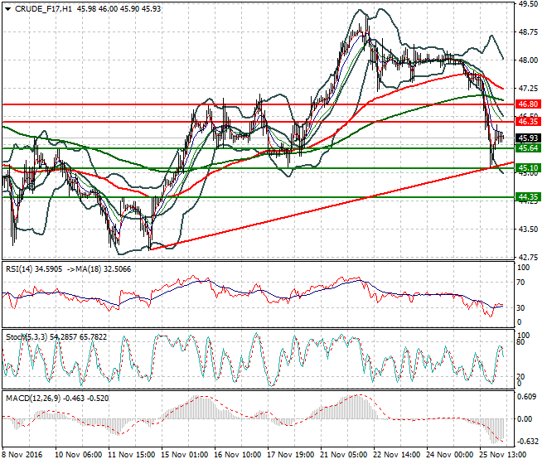Screen dimensions: 547x464
Task: Select the 48.75 price scale value
Action: (x=528, y=32)
